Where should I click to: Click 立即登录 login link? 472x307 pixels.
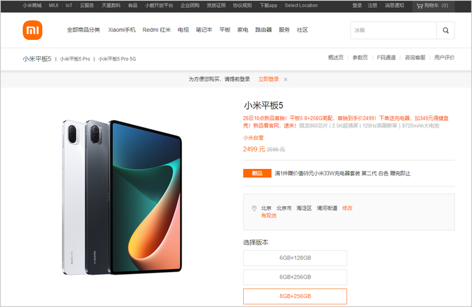(x=268, y=79)
